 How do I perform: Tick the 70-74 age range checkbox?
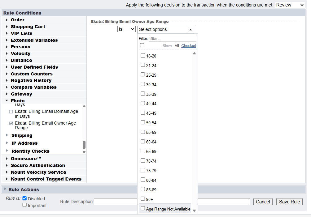[x=143, y=160]
